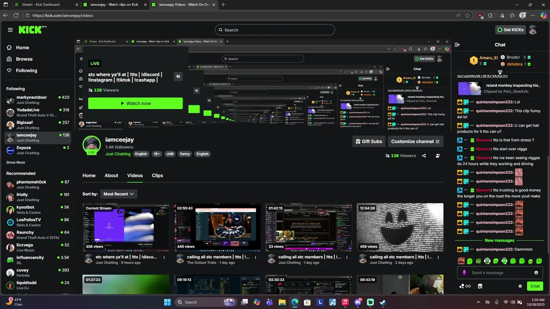Open chat settings gear icon
Viewport: 550px width, 309px height.
(x=520, y=286)
